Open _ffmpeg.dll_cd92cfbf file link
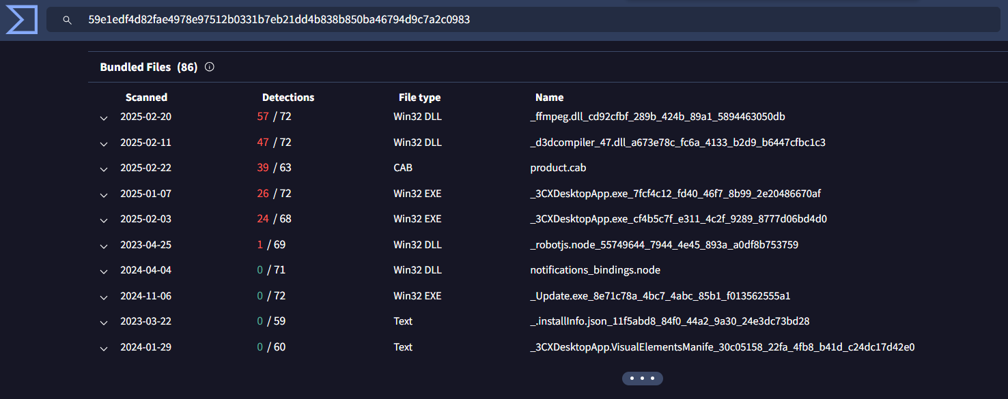 point(658,117)
